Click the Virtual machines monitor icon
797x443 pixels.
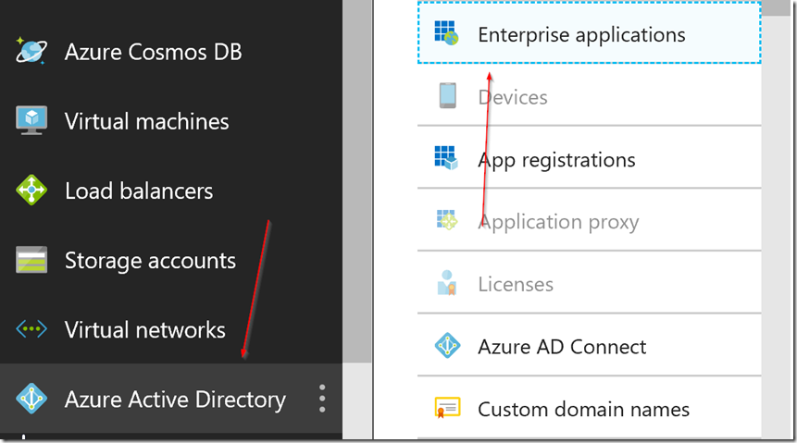[31, 120]
